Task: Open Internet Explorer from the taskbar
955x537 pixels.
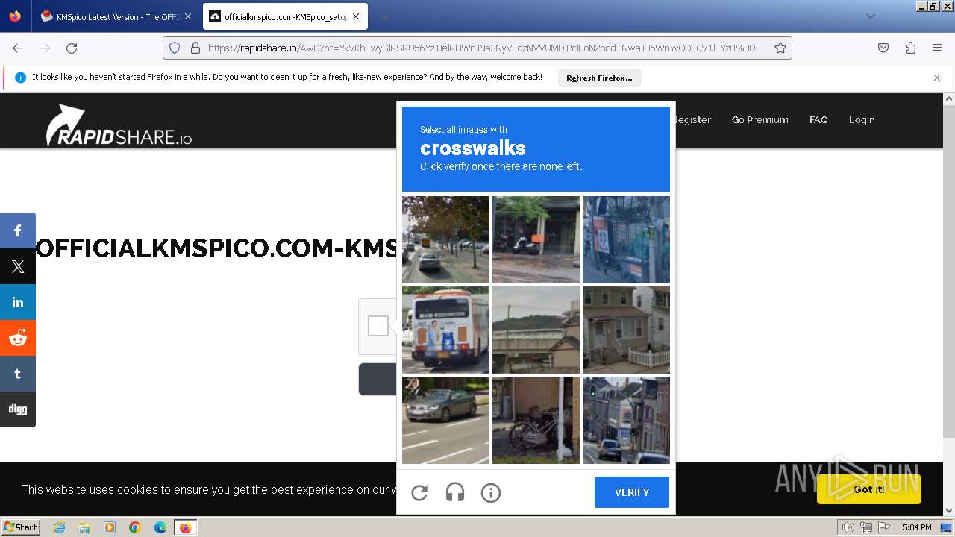Action: coord(59,527)
